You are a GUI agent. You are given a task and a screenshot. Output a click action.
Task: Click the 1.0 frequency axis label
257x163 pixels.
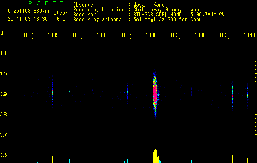point(4,74)
